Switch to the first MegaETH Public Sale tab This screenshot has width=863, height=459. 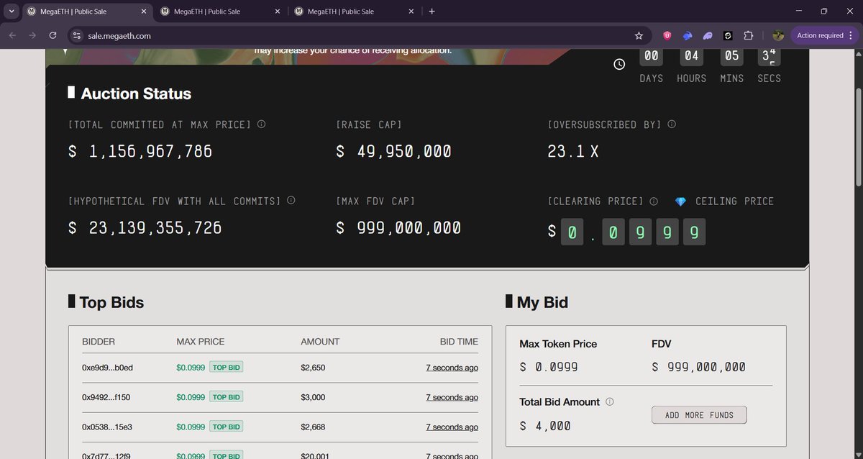click(87, 12)
